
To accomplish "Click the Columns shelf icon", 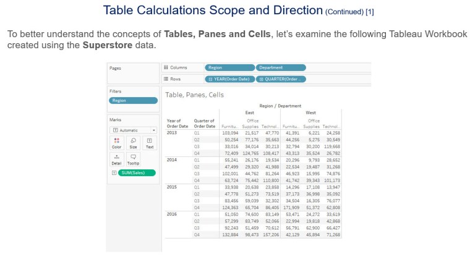I will [x=166, y=67].
